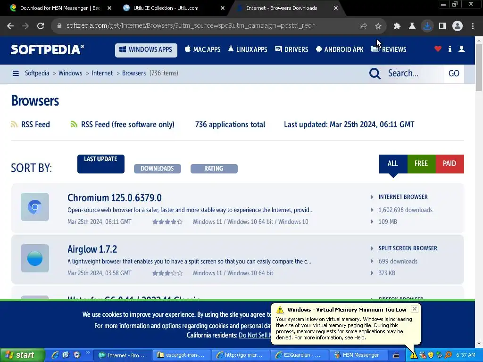
Task: Switch to escargot-msn taskbar window
Action: (x=182, y=355)
